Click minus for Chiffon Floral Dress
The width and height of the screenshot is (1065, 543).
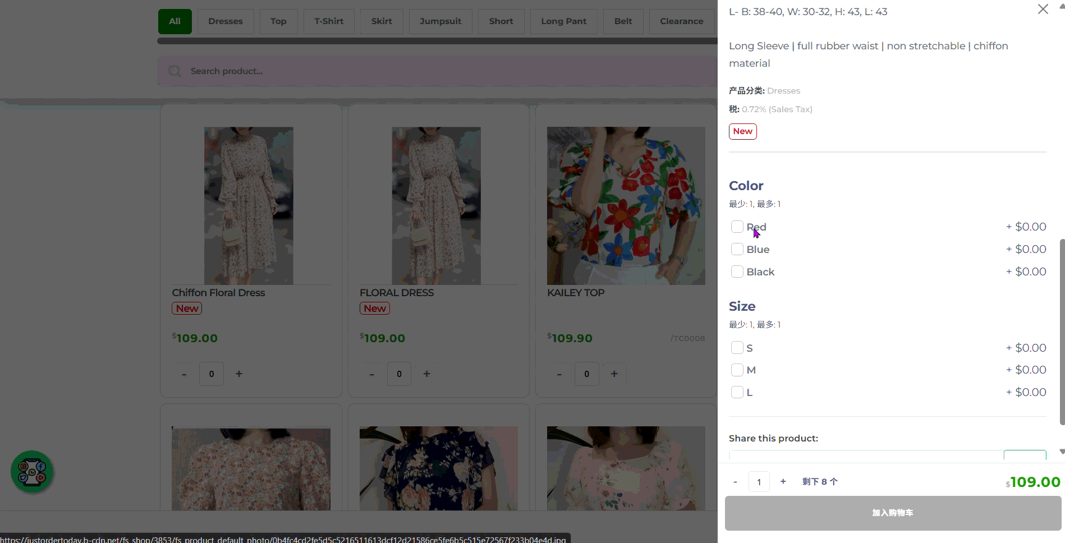pos(184,374)
